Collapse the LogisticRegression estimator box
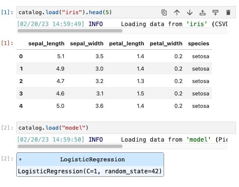The width and height of the screenshot is (239, 187). (x=20, y=160)
